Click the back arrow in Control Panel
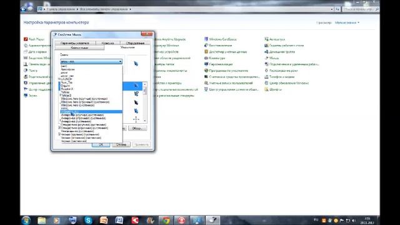This screenshot has height=225, width=400. (x=23, y=9)
